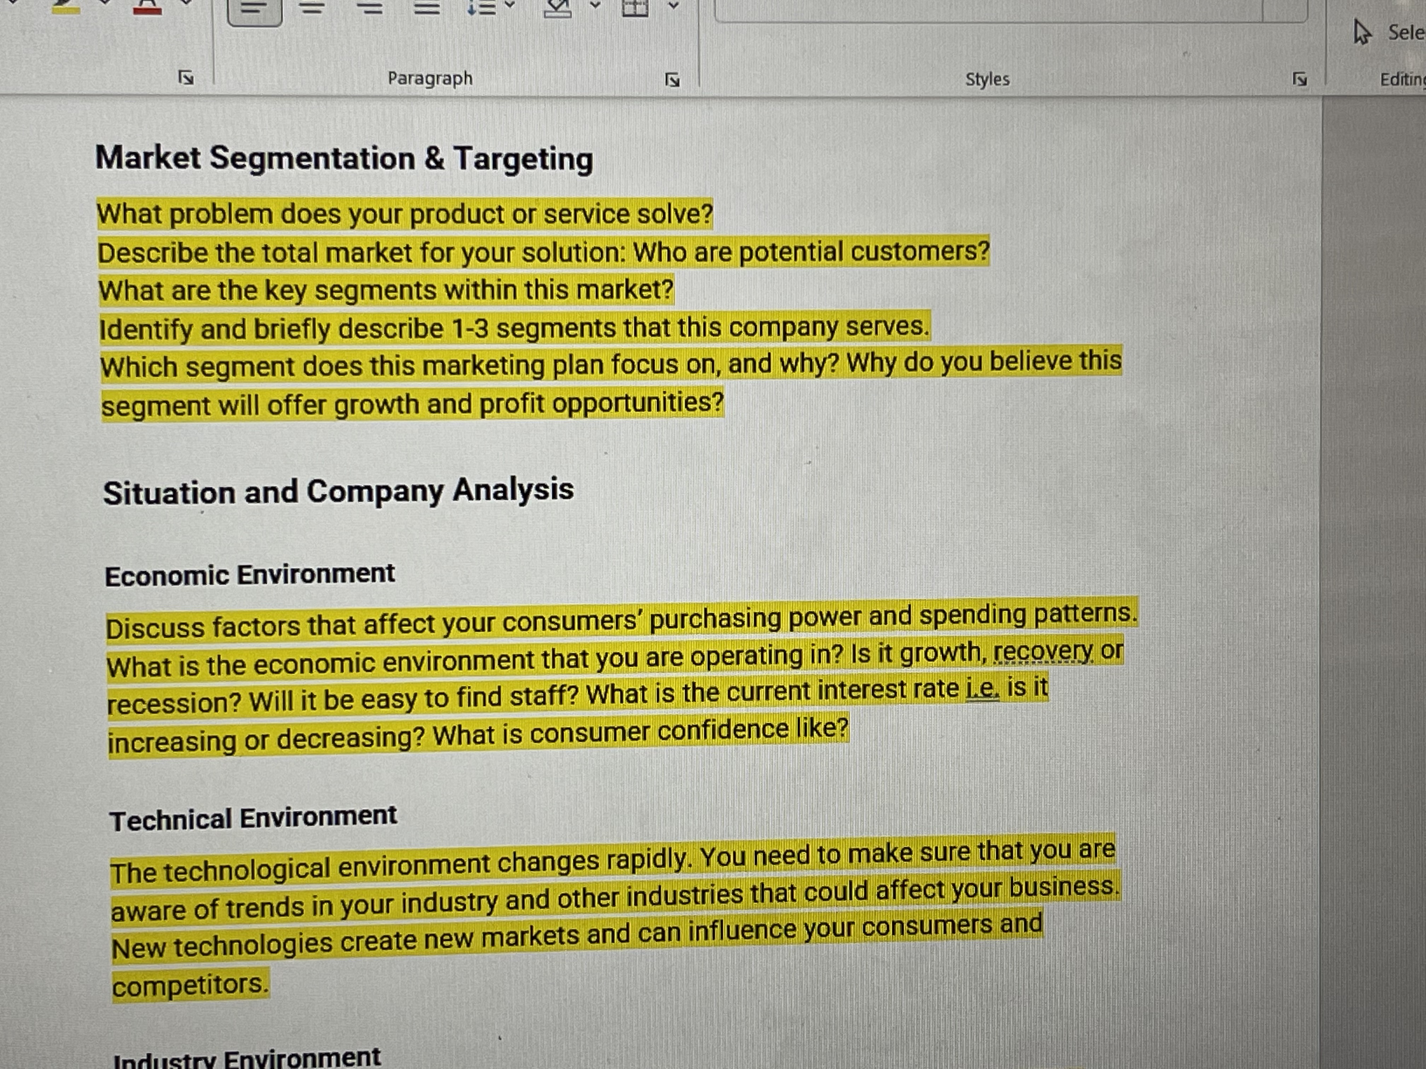Click the 'Situation and Company Analysis' heading

pyautogui.click(x=338, y=491)
